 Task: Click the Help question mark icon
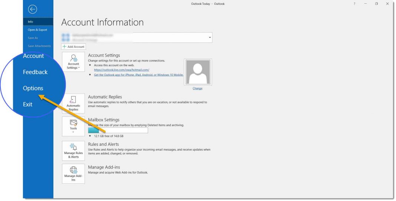coord(354,4)
